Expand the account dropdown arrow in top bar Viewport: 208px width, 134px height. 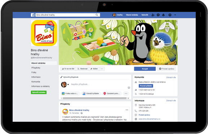click(x=175, y=15)
